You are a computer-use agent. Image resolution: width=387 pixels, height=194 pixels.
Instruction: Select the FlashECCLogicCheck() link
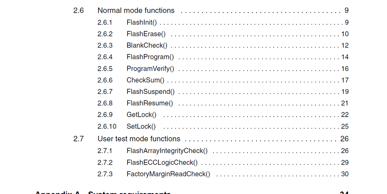[x=162, y=162]
